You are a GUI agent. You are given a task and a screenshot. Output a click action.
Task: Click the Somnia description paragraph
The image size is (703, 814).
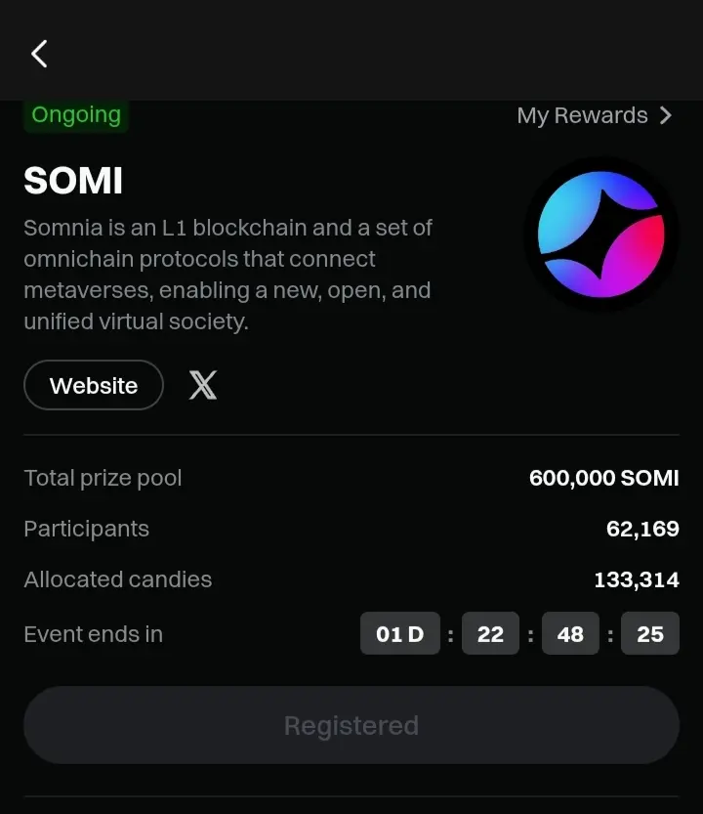click(x=227, y=275)
